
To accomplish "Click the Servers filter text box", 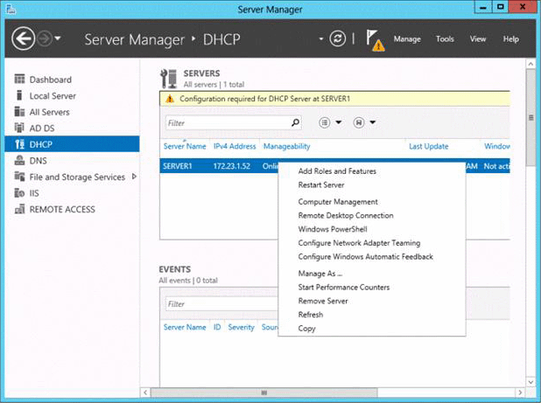I will point(228,123).
